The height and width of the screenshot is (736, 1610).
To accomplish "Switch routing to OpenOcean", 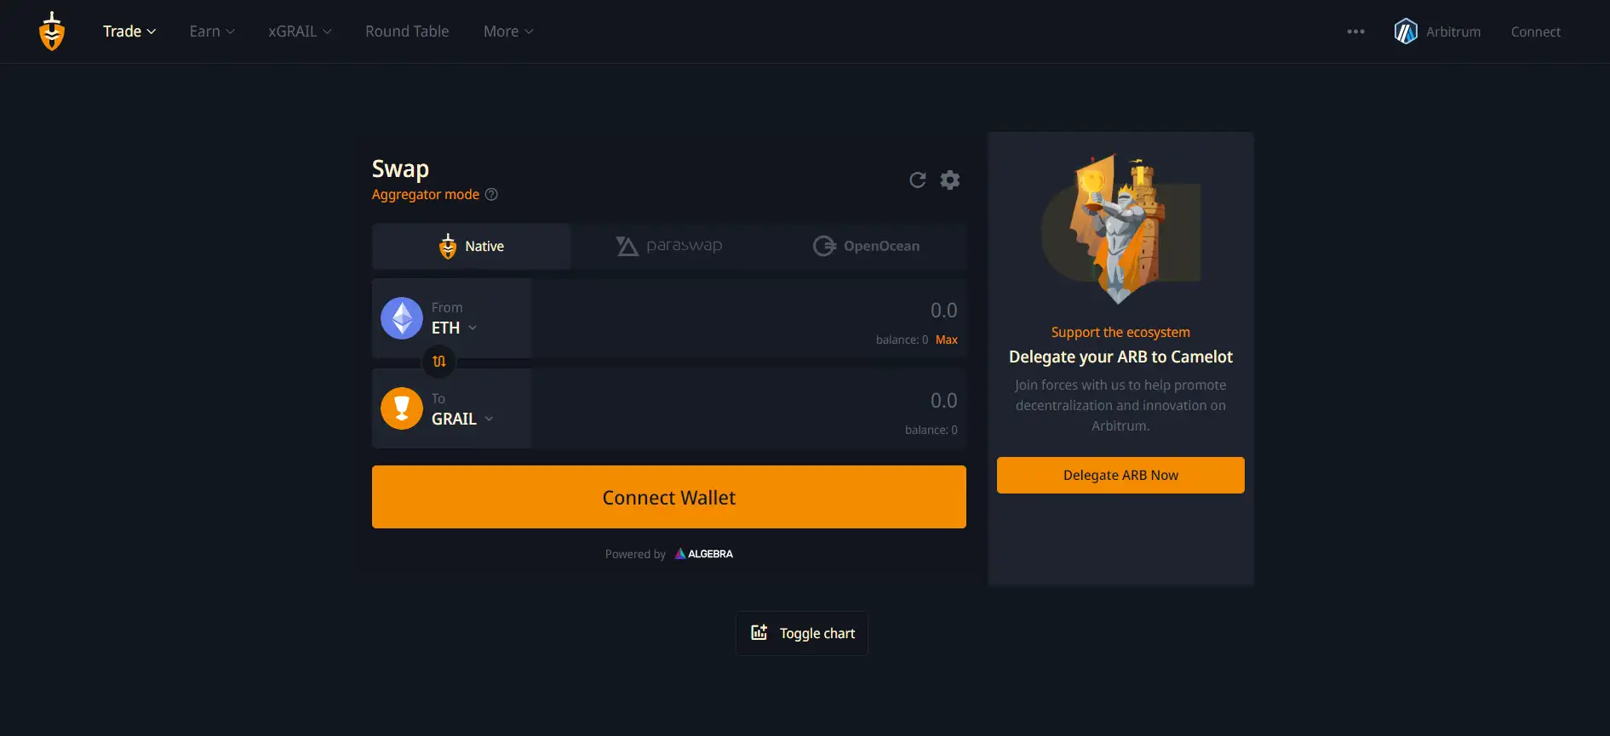I will point(867,246).
